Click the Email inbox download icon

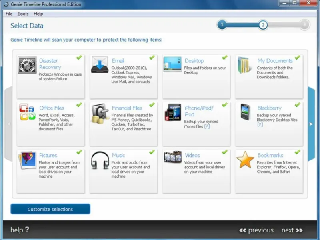click(x=100, y=64)
